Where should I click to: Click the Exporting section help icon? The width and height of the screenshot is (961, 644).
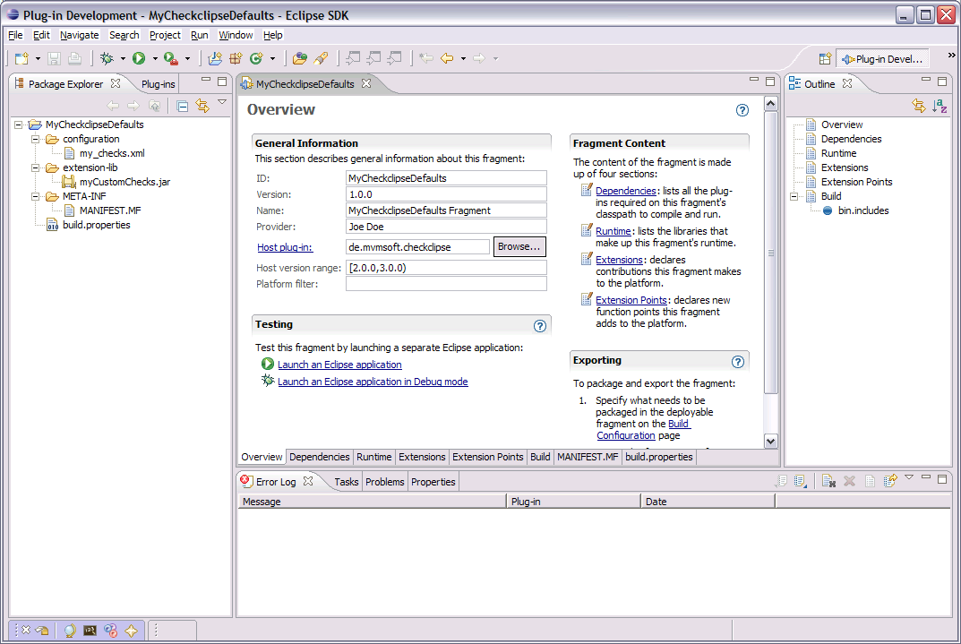tap(738, 362)
